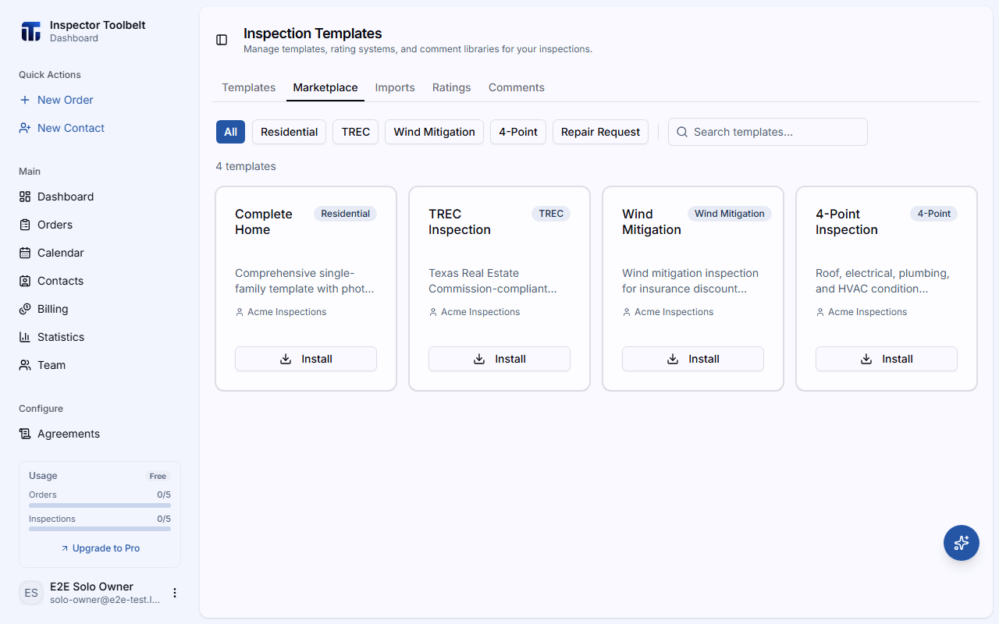999x624 pixels.
Task: Click the Dashboard grid icon
Action: pyautogui.click(x=25, y=197)
